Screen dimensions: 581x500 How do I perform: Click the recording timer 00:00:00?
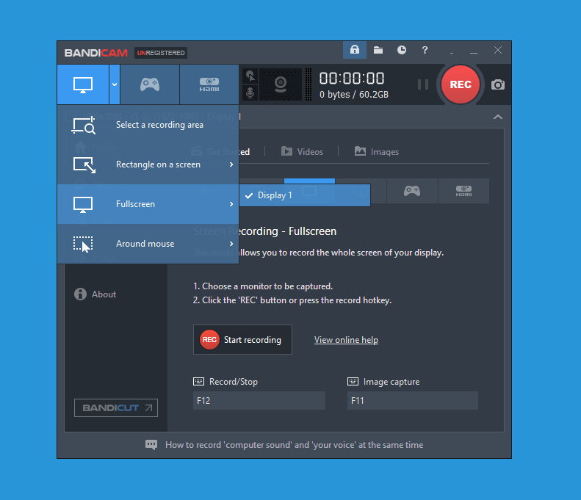[x=352, y=79]
